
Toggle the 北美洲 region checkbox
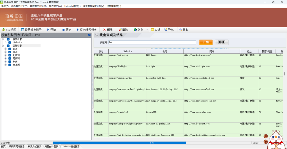10,55
